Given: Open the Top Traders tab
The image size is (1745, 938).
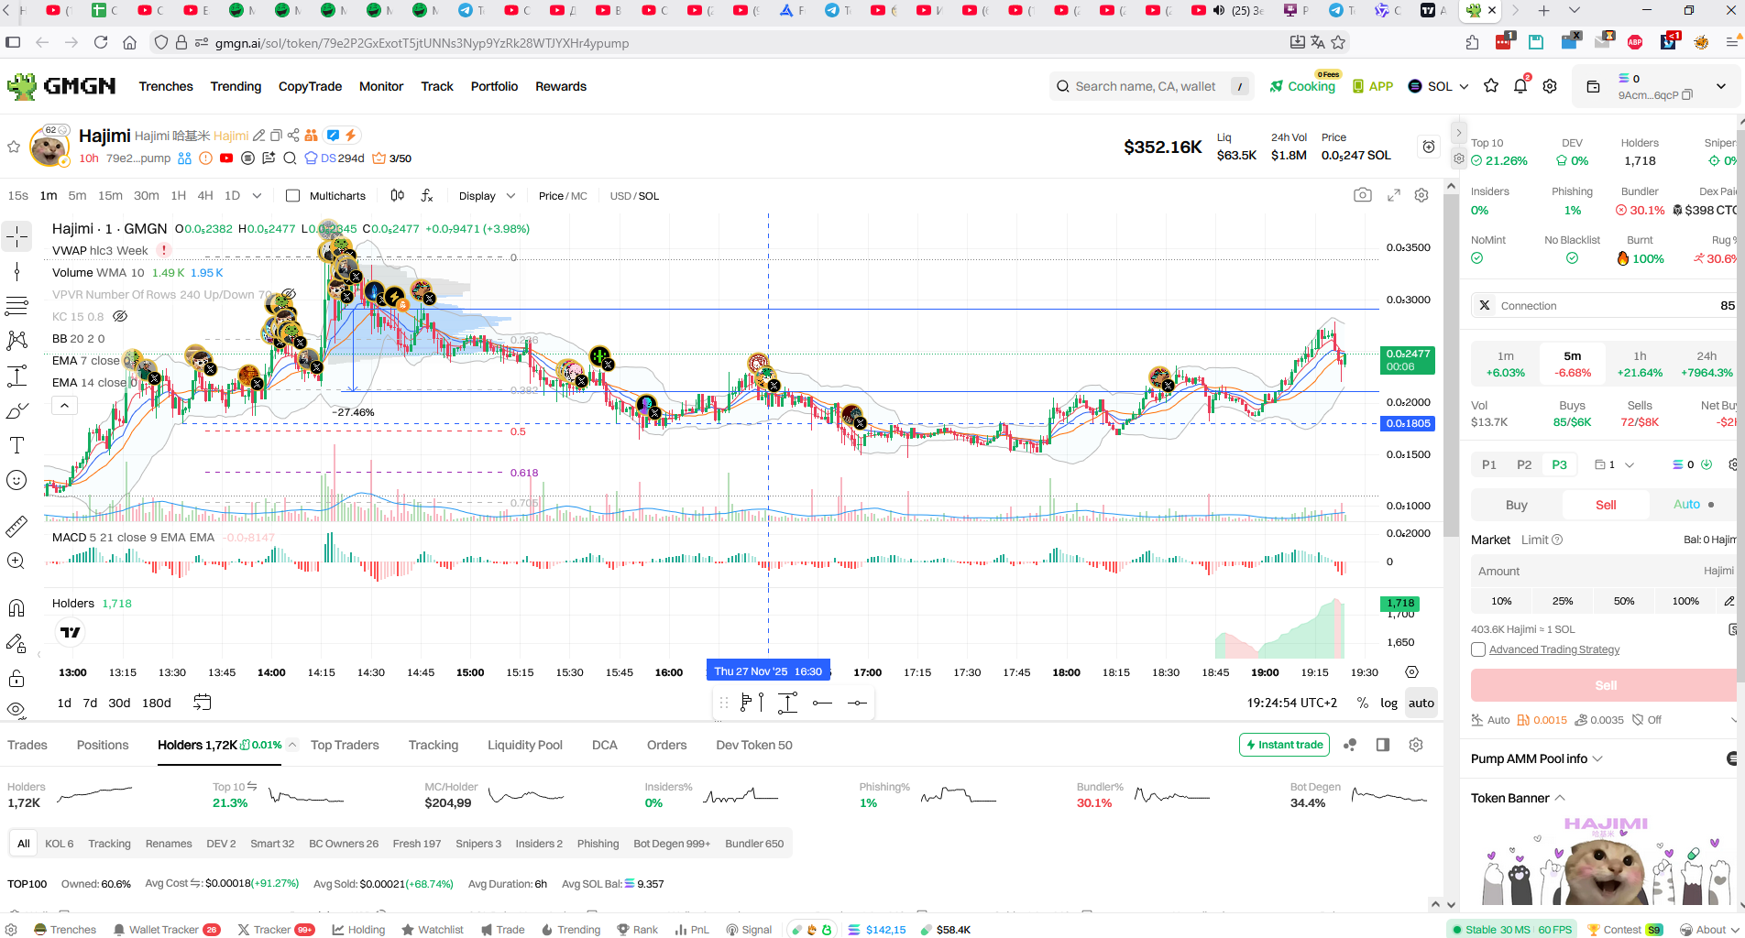Looking at the screenshot, I should 345,745.
